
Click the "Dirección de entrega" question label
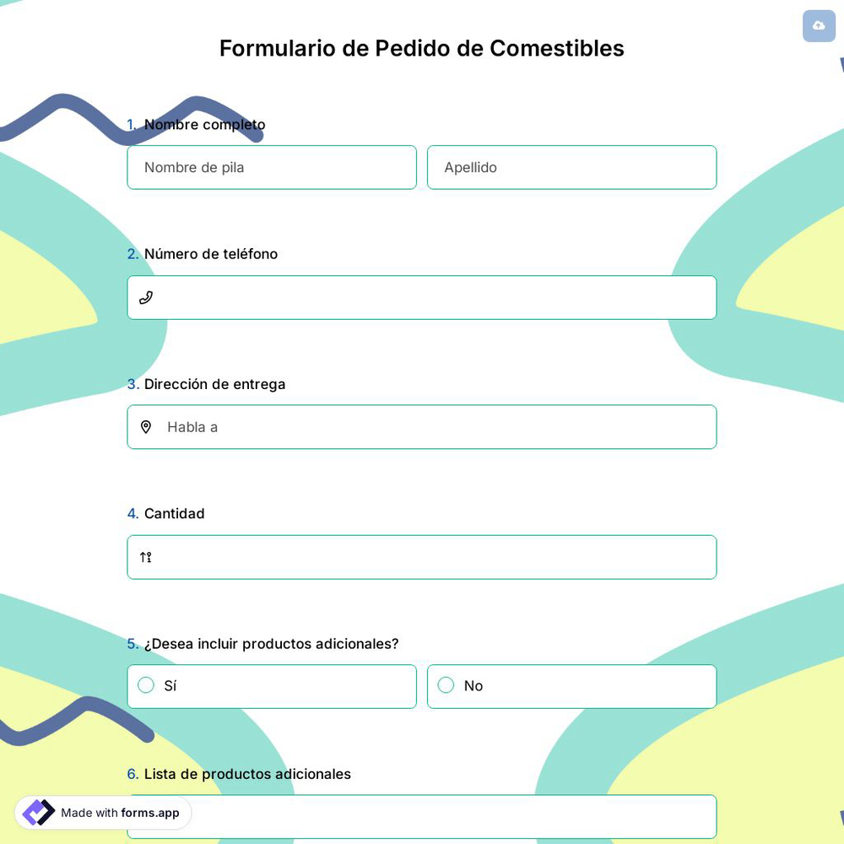[214, 384]
